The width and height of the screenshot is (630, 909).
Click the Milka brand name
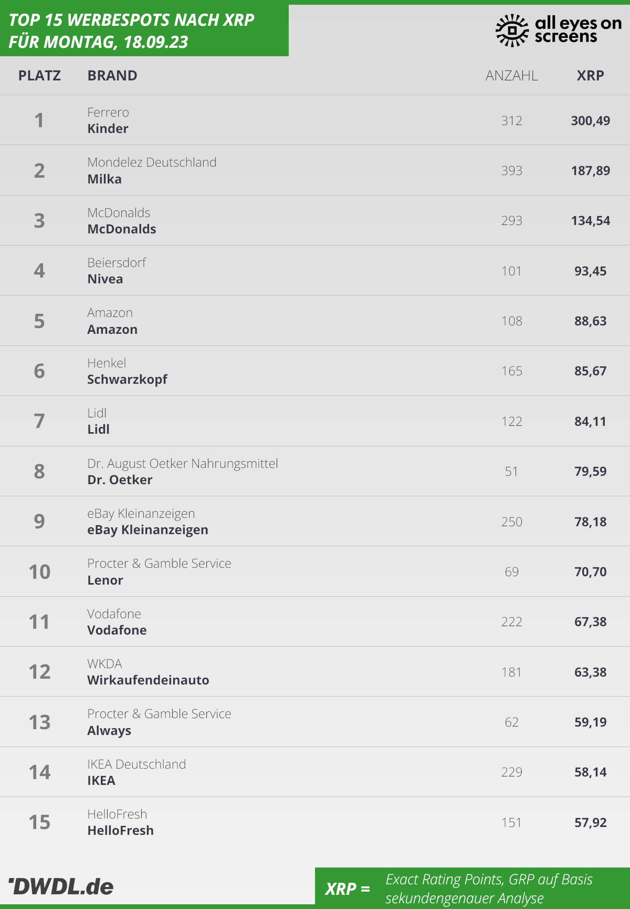[104, 179]
